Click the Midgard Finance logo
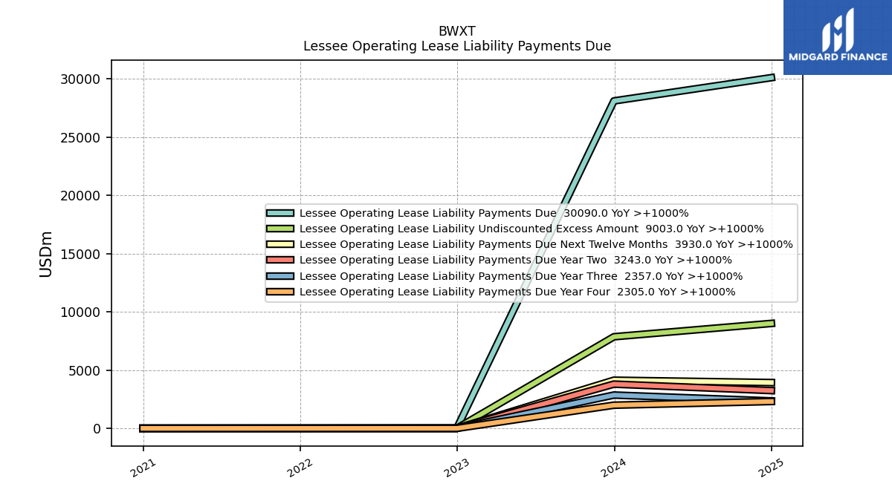 tap(838, 37)
